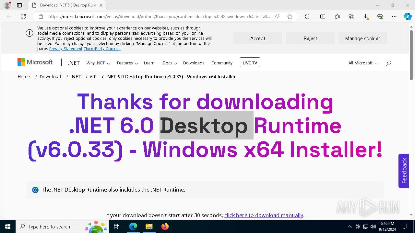Viewport: 415px width, 233px height.
Task: Open the Third-Party Cookies link
Action: [102, 49]
